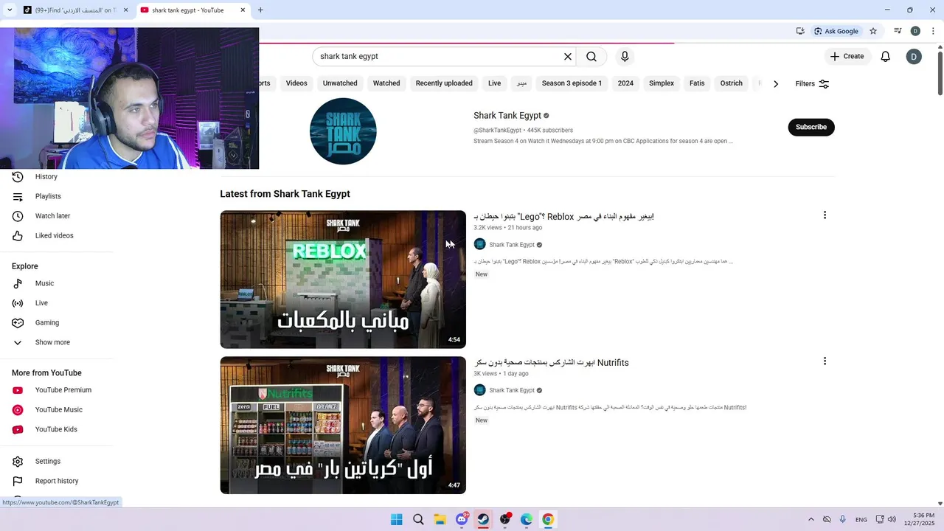Click channel name under the Nutrifits video
The image size is (944, 531).
tap(512, 390)
